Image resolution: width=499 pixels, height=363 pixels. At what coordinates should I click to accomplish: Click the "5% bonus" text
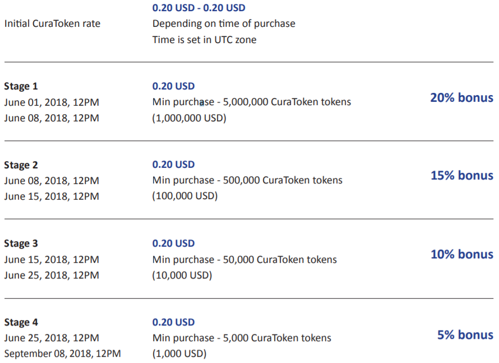(465, 335)
